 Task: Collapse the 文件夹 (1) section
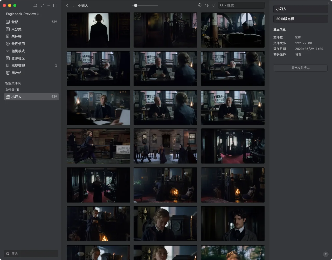[x=12, y=90]
